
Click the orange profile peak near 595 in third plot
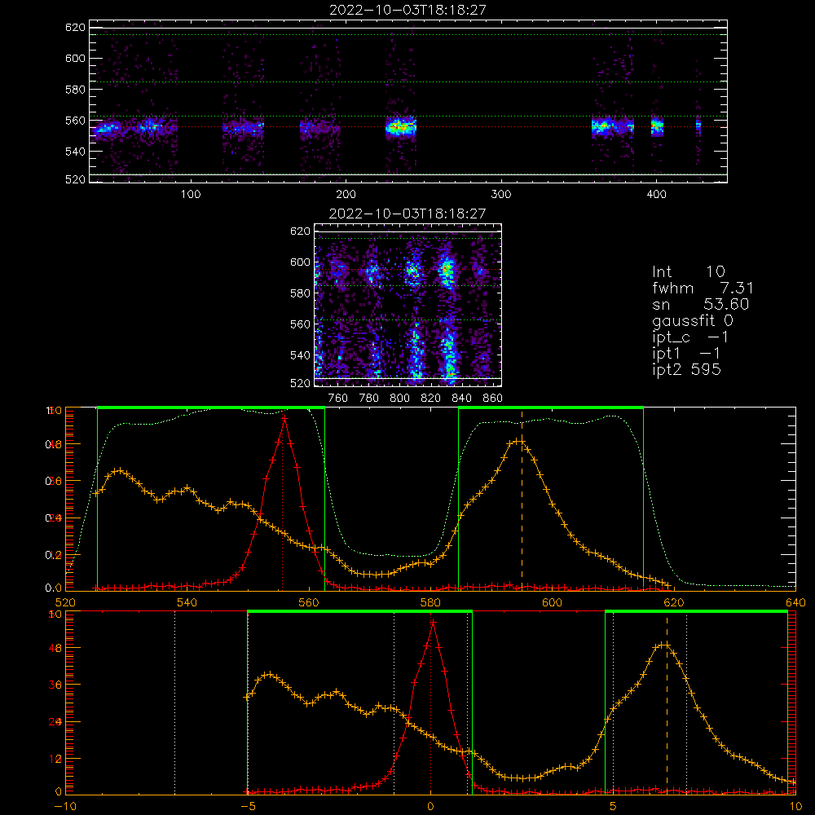[x=518, y=441]
